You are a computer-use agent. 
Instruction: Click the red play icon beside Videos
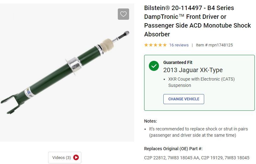tap(76, 157)
